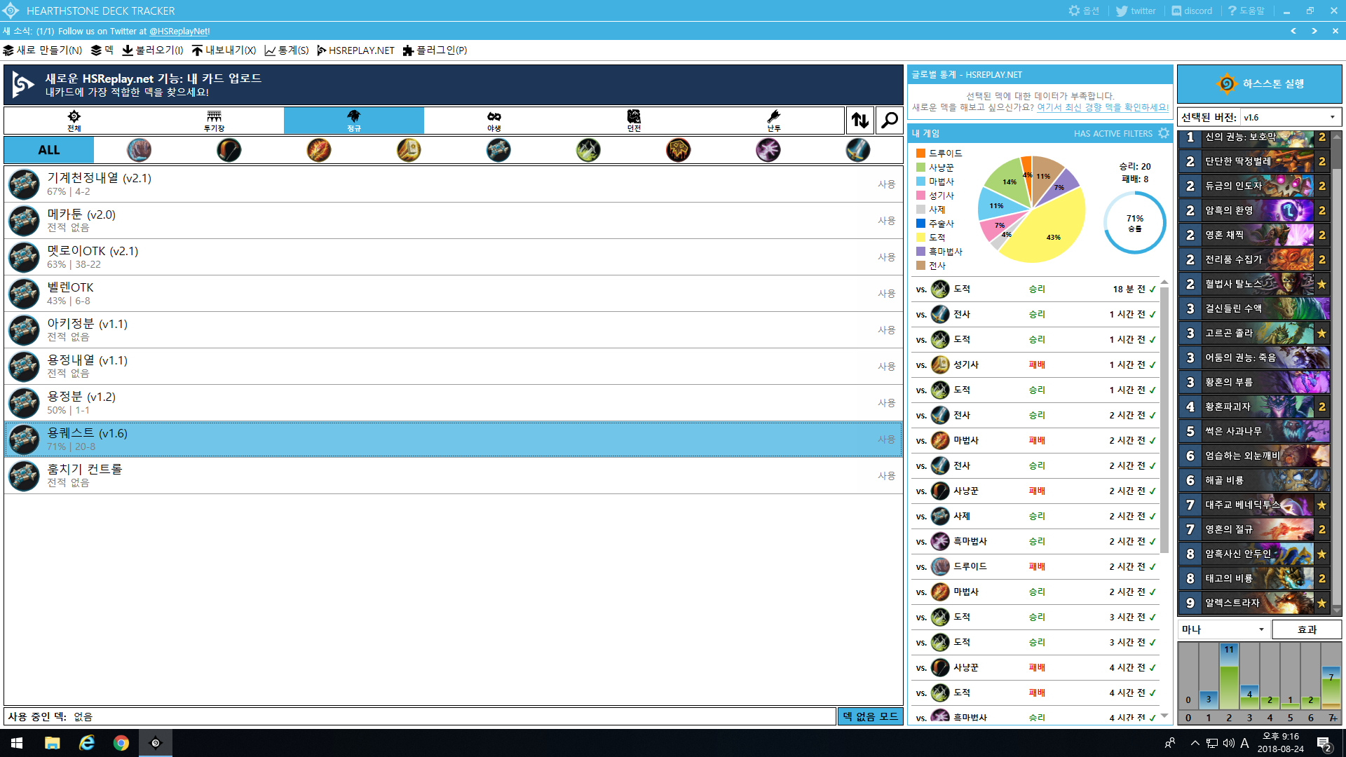Show next news item arrow
Screen dimensions: 1346x757
tap(1314, 31)
